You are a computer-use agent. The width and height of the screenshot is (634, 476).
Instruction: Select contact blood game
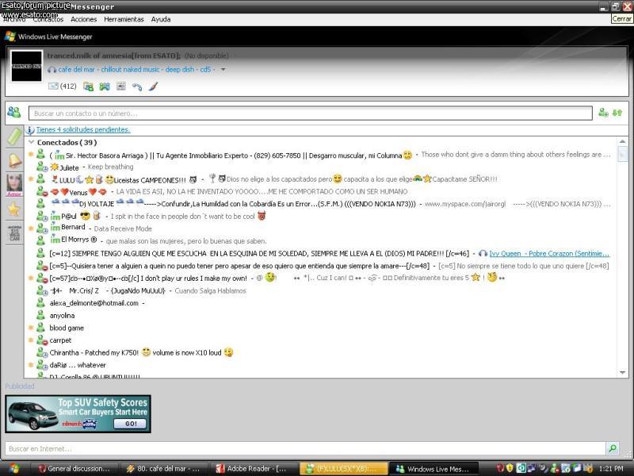point(319,328)
